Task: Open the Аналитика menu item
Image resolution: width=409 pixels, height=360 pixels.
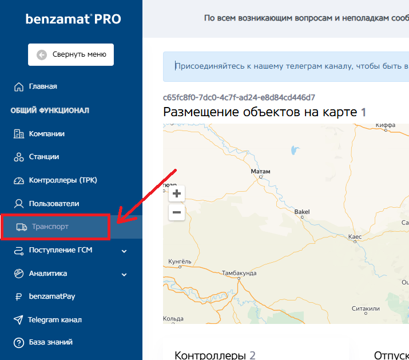Action: tap(48, 274)
